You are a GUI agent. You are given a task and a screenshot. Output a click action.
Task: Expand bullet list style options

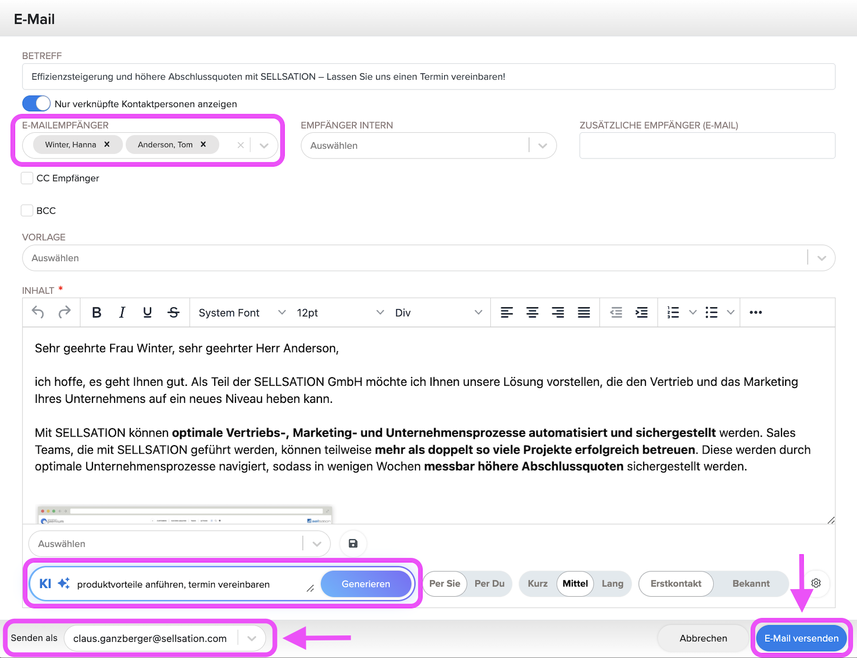[x=731, y=312]
